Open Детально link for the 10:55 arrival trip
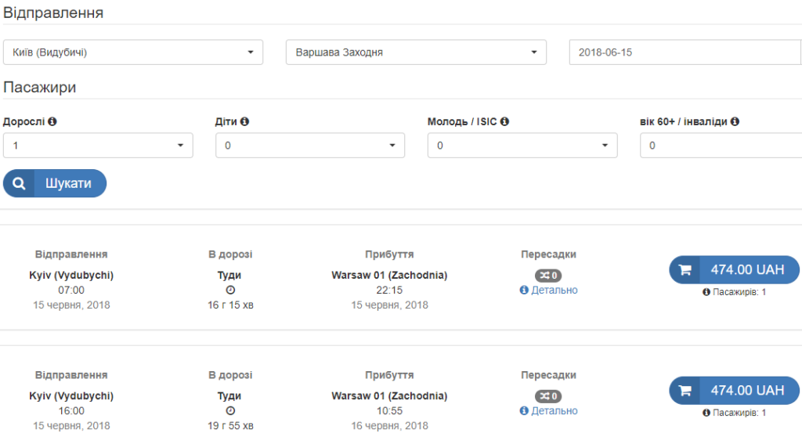Screen dimensions: 802x433 [x=549, y=410]
